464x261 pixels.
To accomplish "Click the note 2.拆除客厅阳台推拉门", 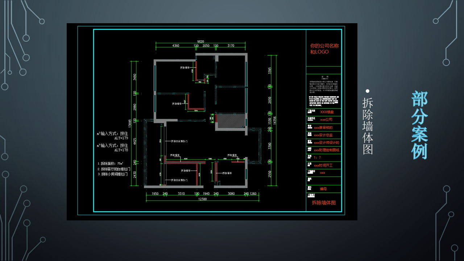I will 114,169.
